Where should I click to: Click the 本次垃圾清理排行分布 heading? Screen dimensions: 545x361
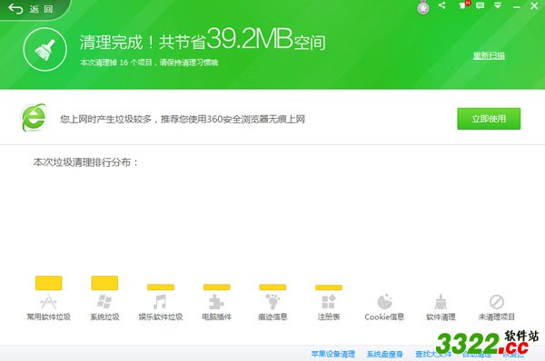(x=85, y=162)
